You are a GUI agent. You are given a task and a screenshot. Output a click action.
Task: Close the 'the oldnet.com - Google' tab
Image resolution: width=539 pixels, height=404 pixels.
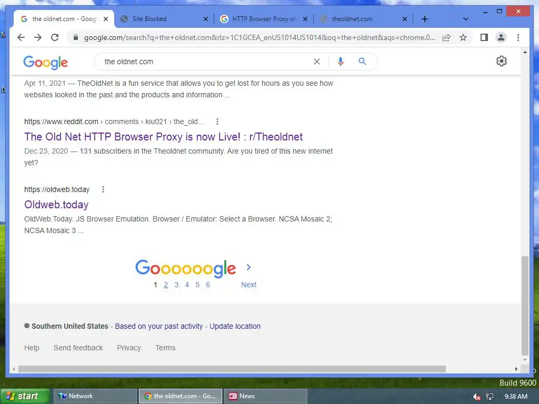pos(106,19)
